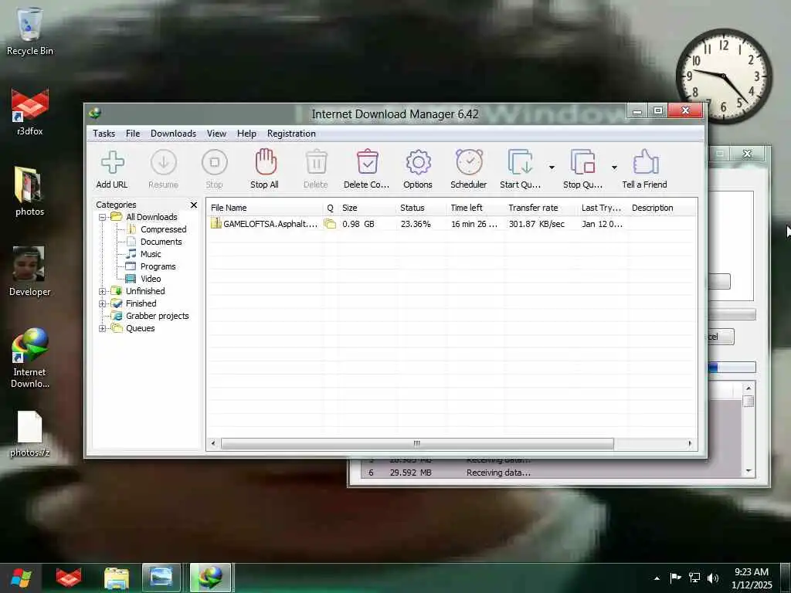Click the Stop toolbar icon
The width and height of the screenshot is (791, 593).
click(215, 162)
